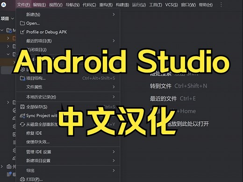Image resolution: width=243 pixels, height=182 pixels.
Task: Click 最近的文件 hint in editor
Action: click(x=163, y=99)
